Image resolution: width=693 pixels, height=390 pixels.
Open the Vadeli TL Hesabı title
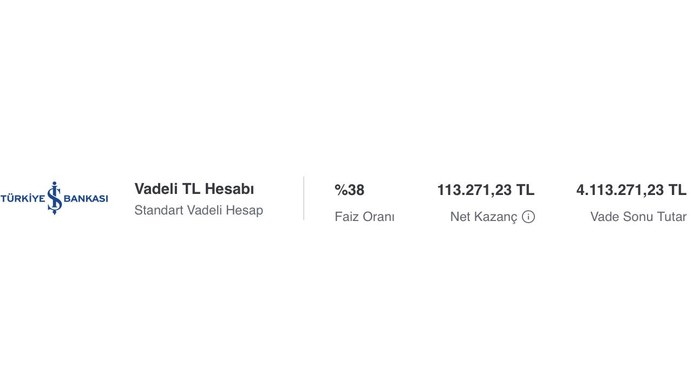pyautogui.click(x=194, y=189)
